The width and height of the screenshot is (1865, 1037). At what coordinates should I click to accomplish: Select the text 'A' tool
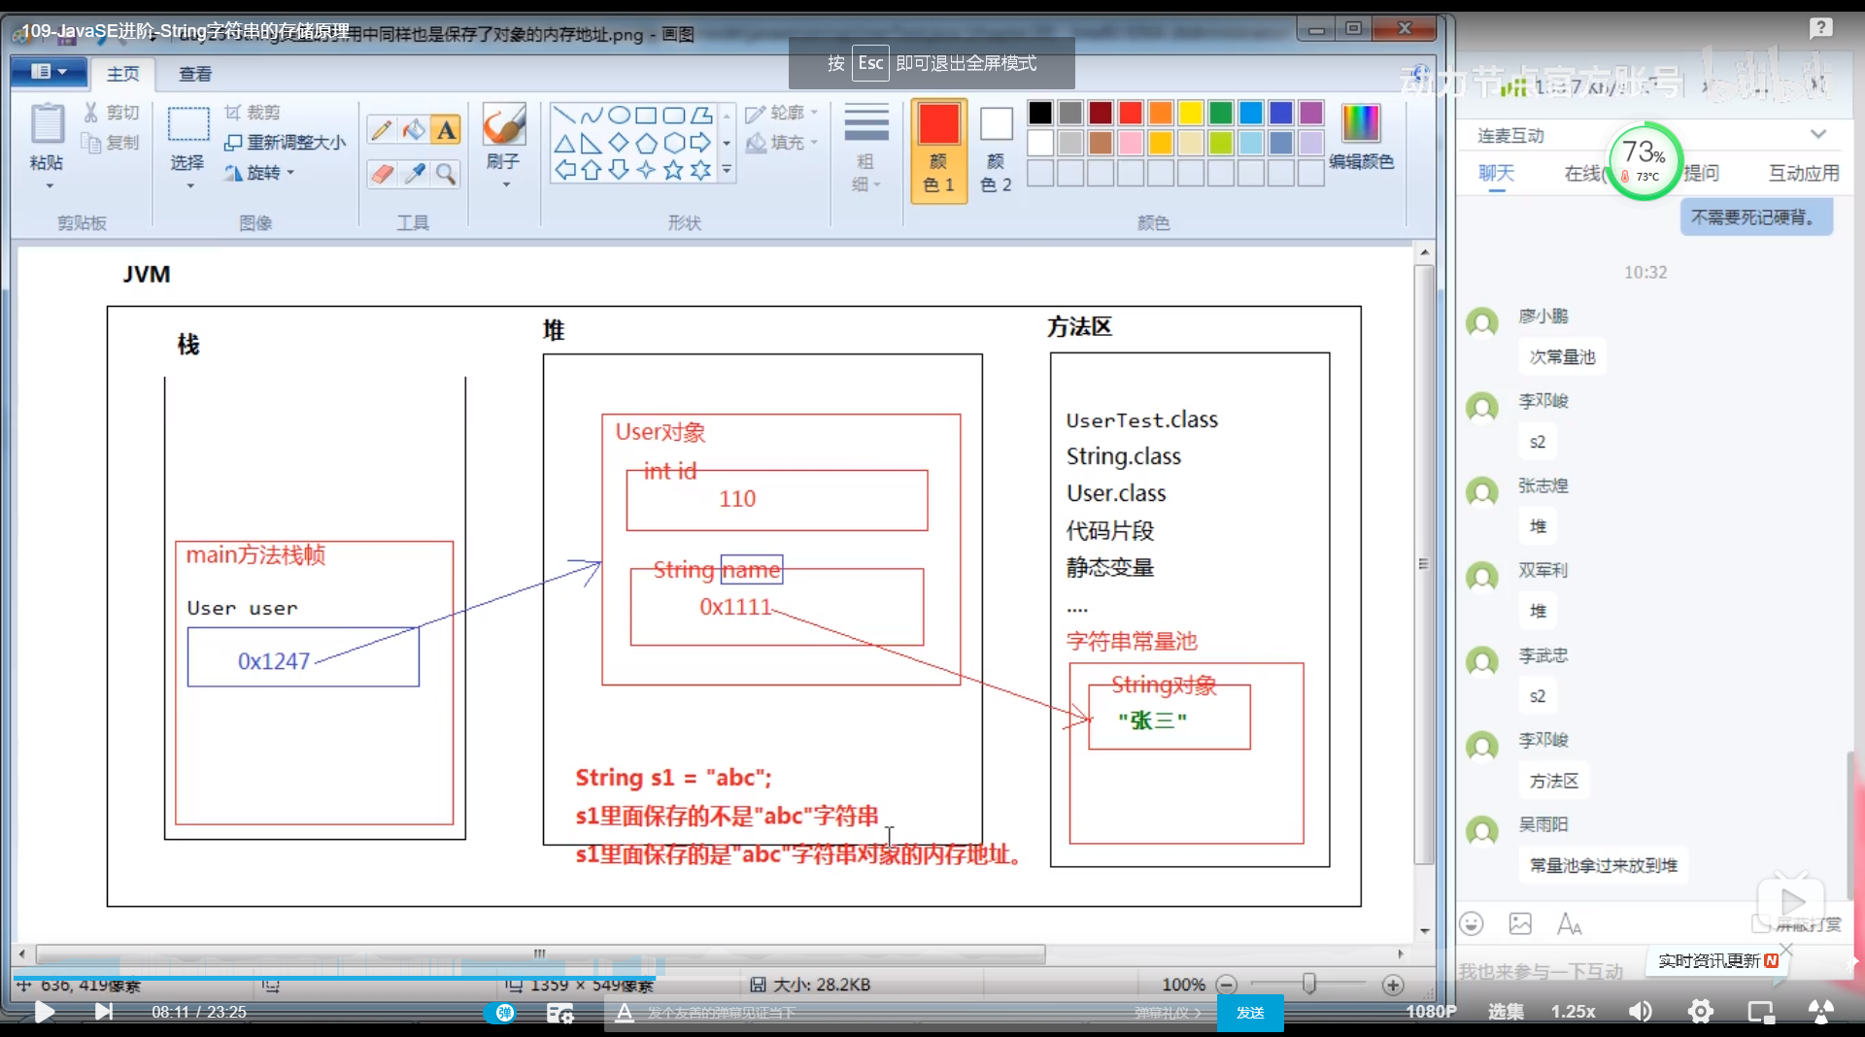[446, 129]
